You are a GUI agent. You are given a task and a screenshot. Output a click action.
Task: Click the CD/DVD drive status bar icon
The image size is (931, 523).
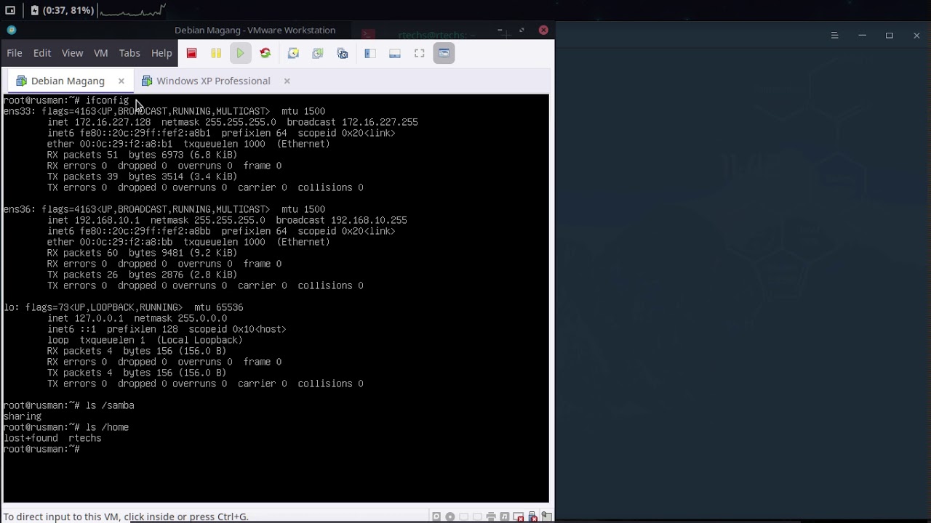(x=450, y=516)
